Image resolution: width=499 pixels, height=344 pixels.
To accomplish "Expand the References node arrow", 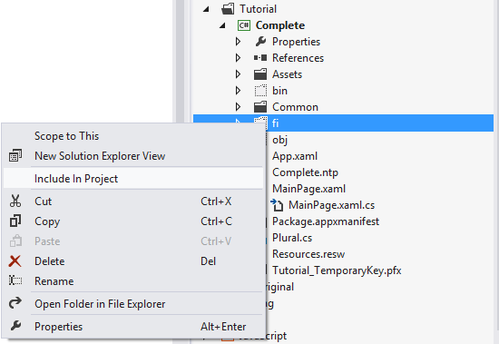I will (x=238, y=58).
